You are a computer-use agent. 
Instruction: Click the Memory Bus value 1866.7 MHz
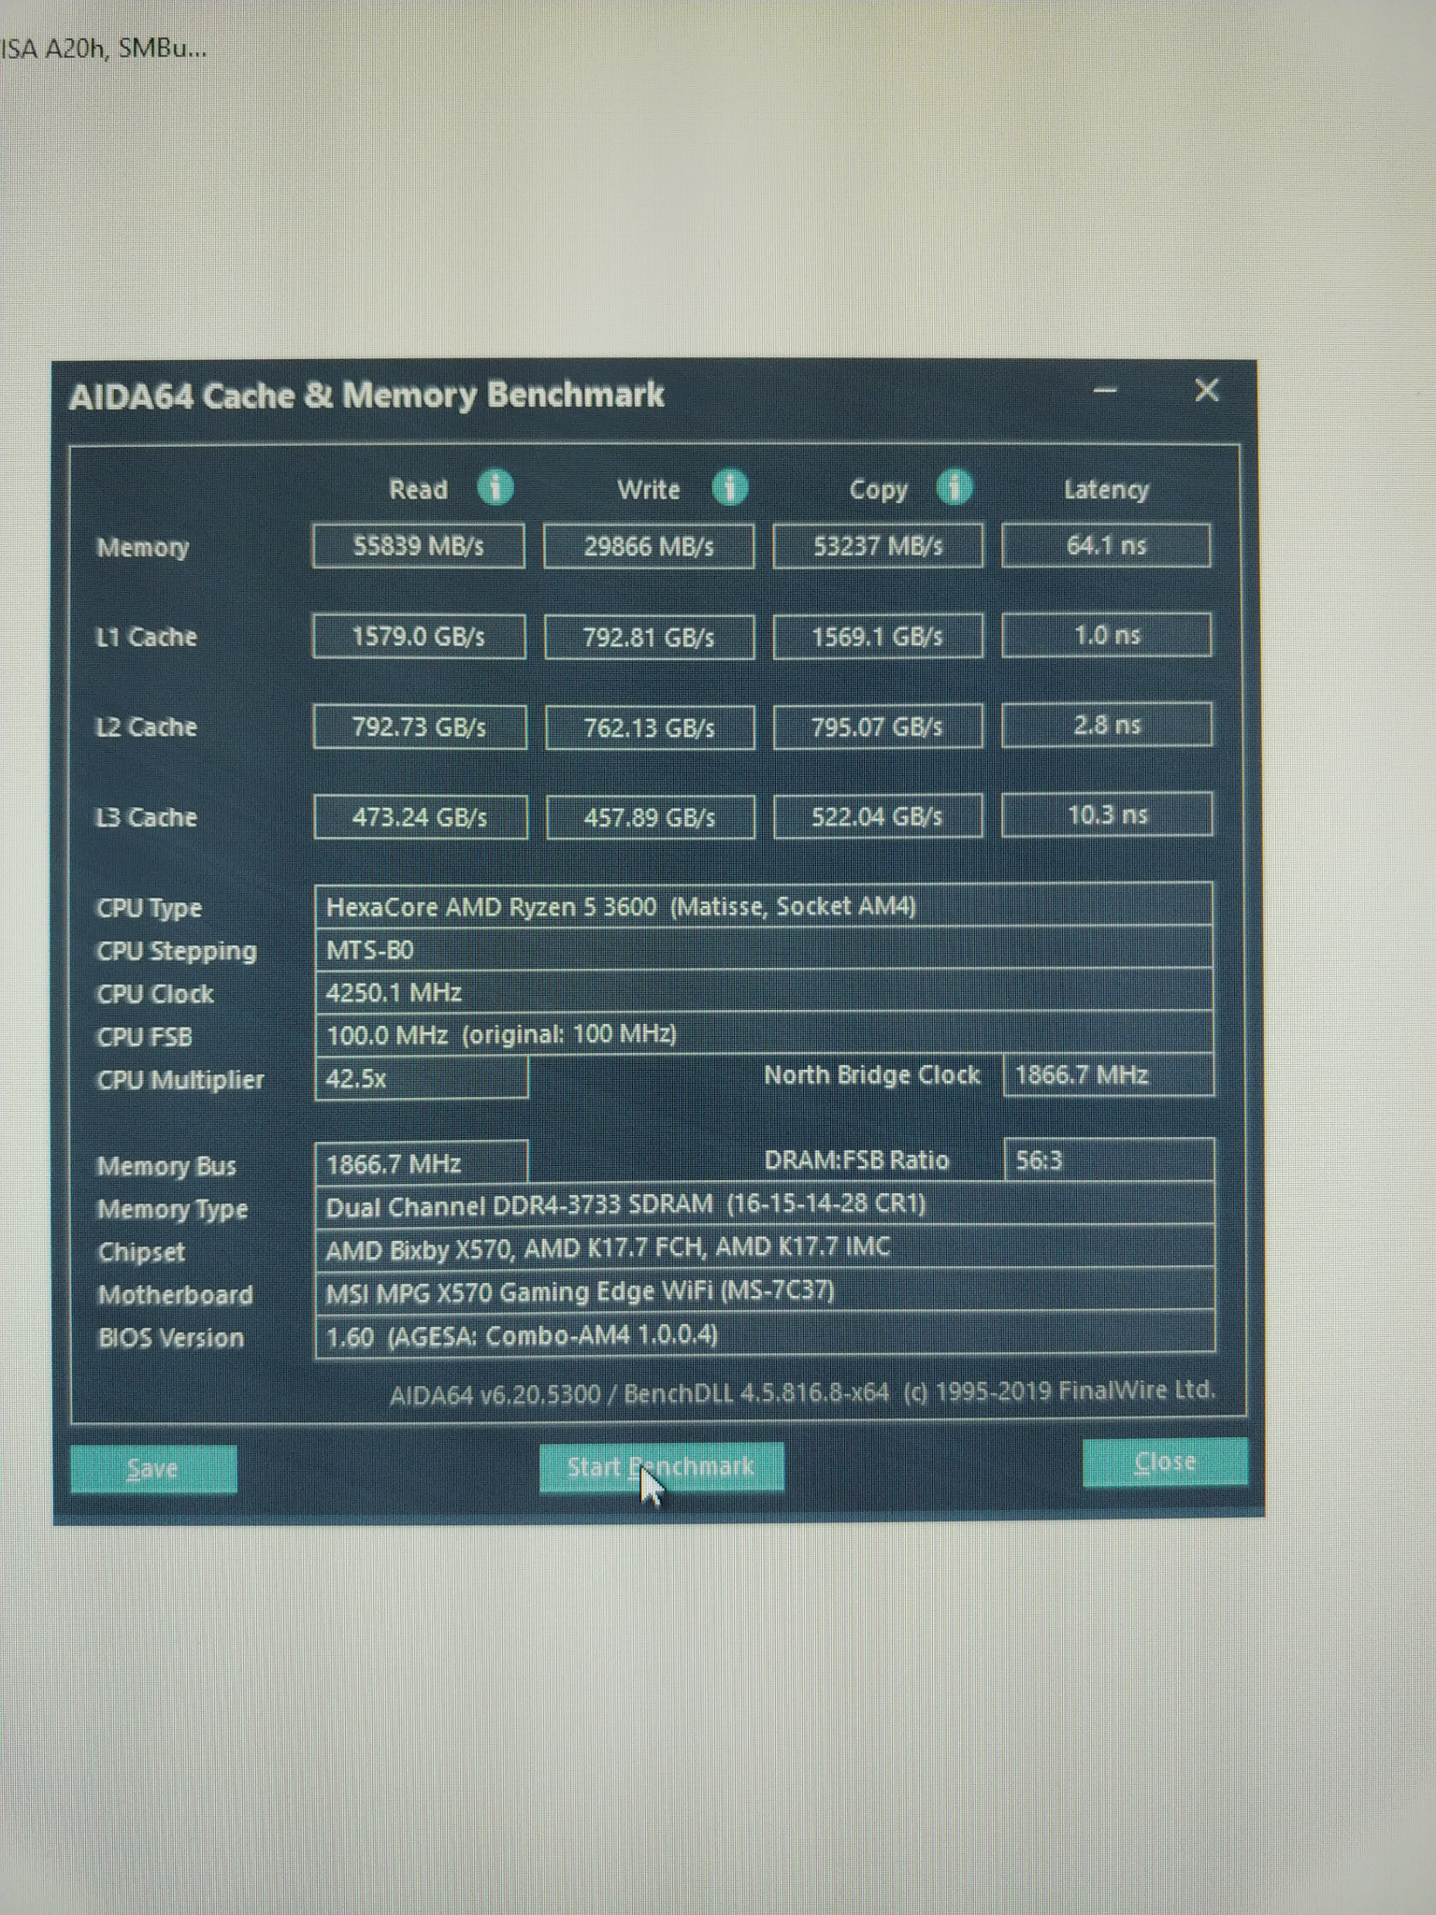(422, 1164)
